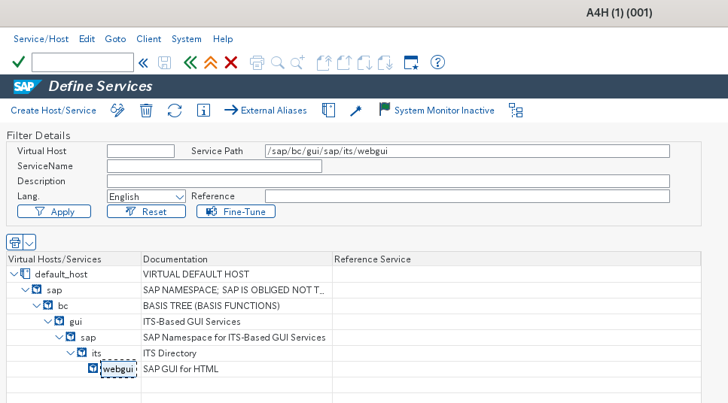Image resolution: width=728 pixels, height=403 pixels.
Task: Click the circular Refresh icon
Action: pyautogui.click(x=175, y=111)
